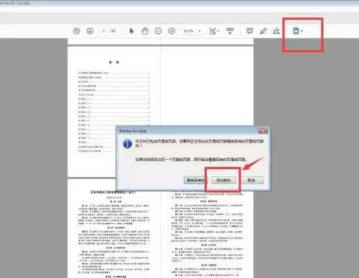359x278 pixels.
Task: Close the Adobe Acrobat dialog box
Action: (263, 131)
